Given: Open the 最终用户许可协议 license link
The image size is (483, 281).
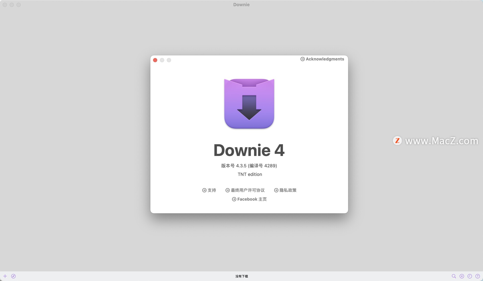Looking at the screenshot, I should (245, 190).
